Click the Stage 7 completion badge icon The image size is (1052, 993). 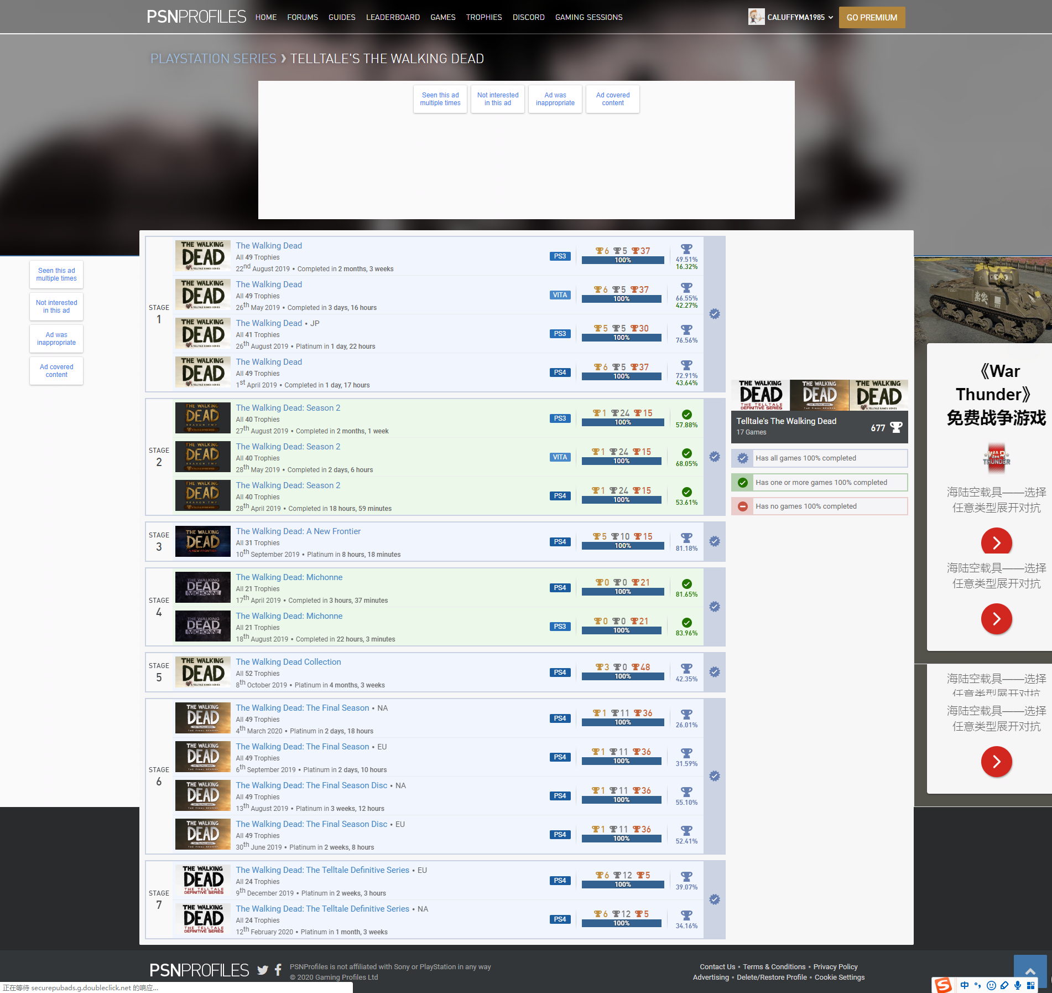click(715, 899)
